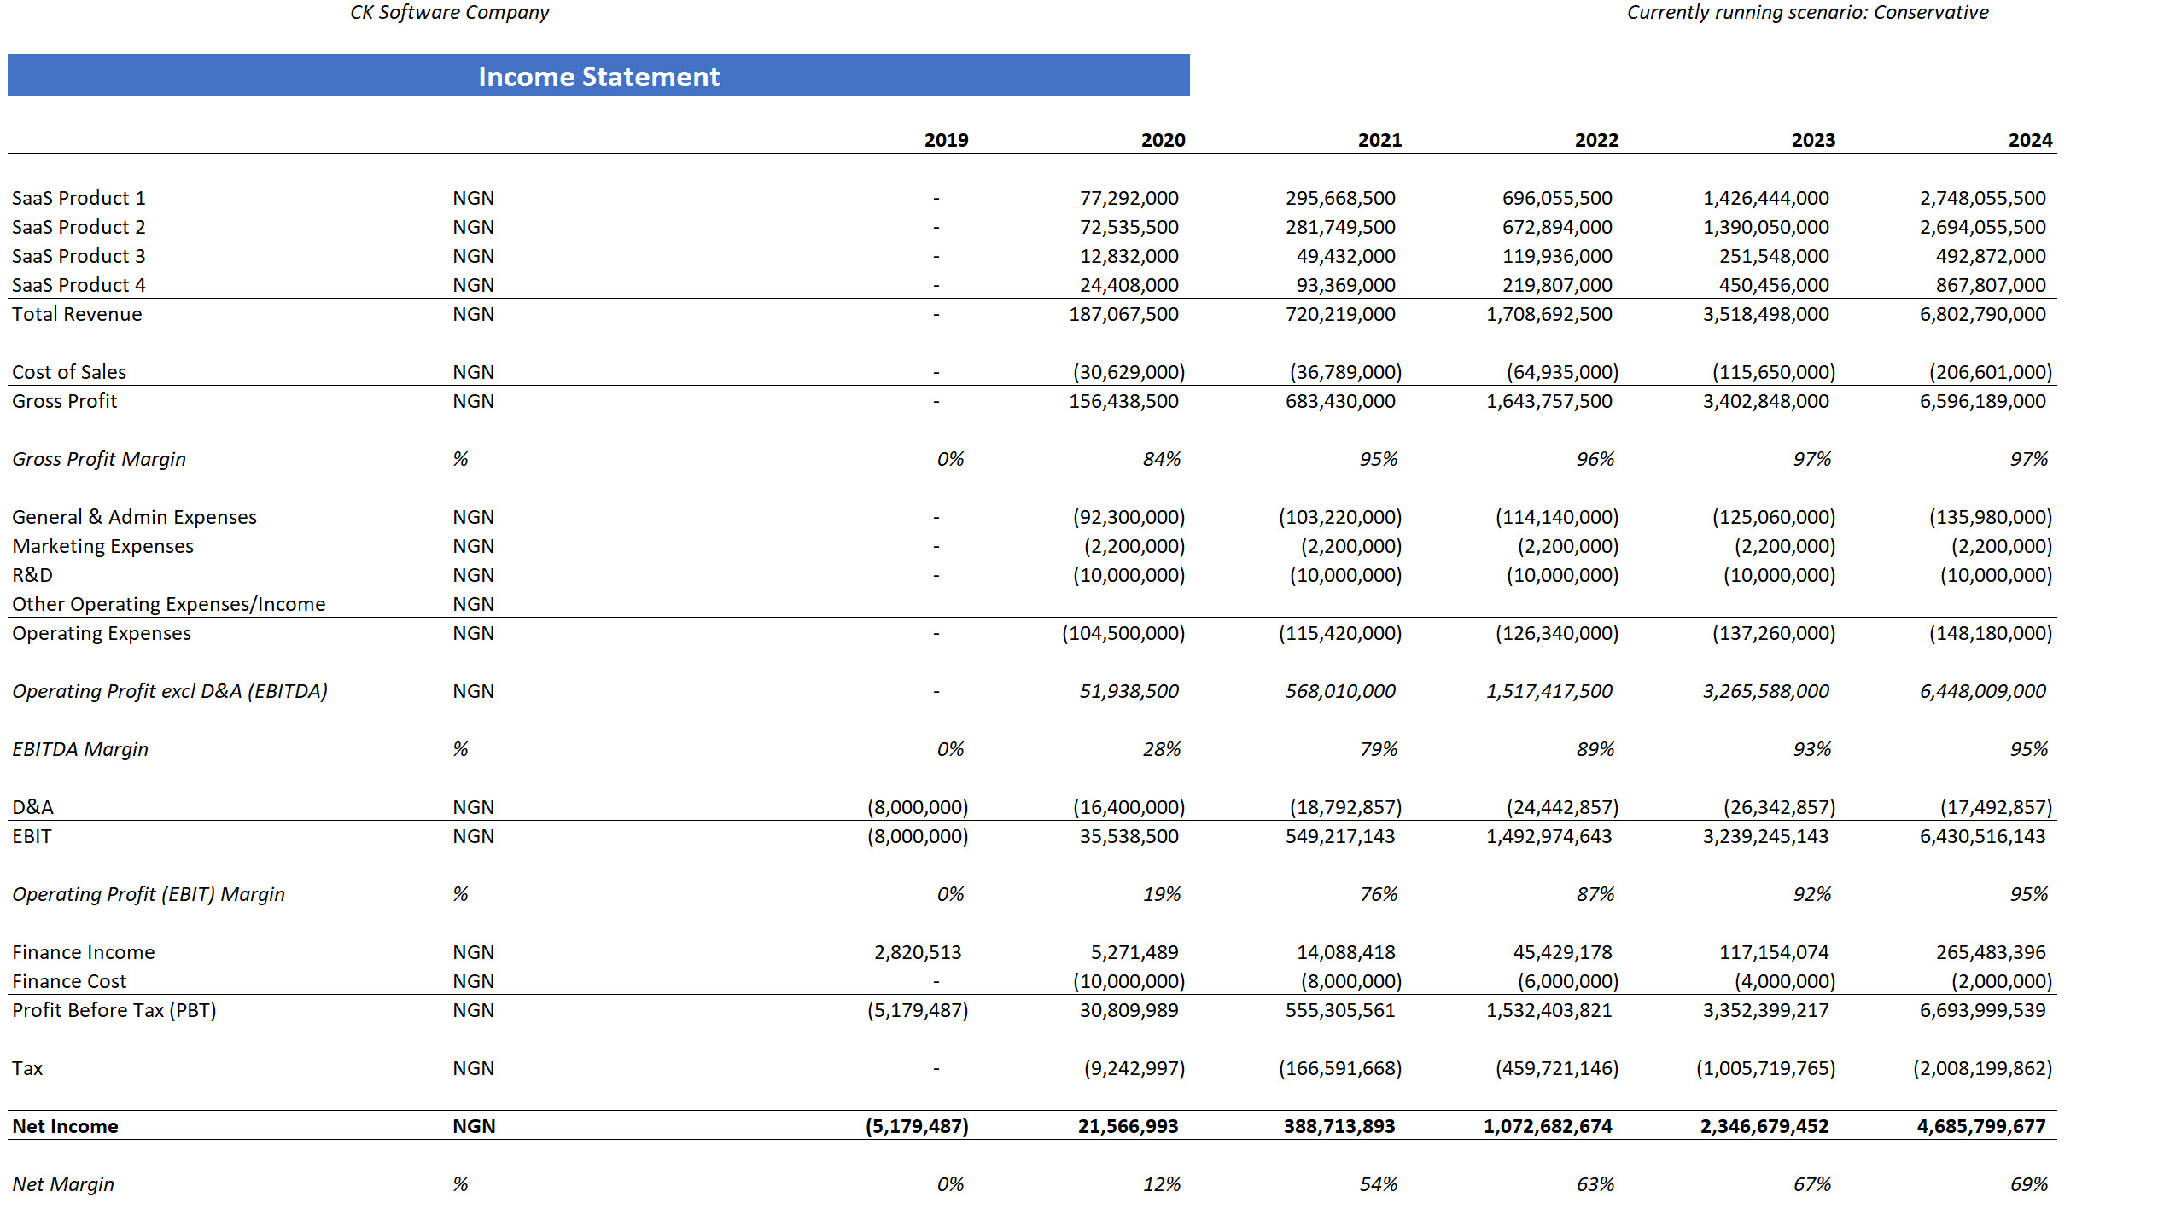2158x1232 pixels.
Task: Click the Gross Profit Margin label
Action: click(98, 459)
